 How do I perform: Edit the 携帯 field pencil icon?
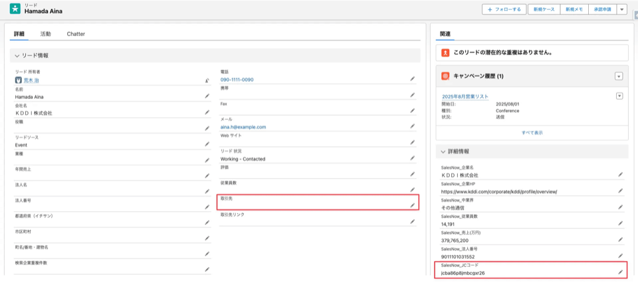click(x=413, y=95)
